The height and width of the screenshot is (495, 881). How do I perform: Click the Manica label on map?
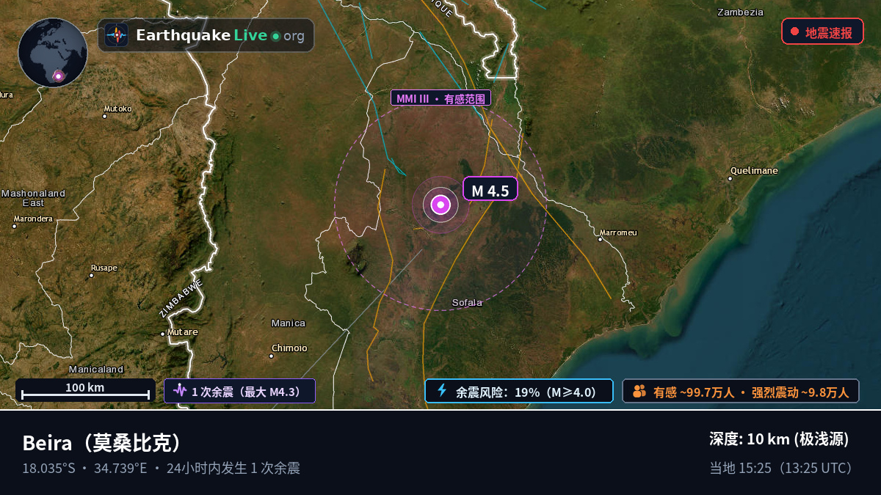click(x=289, y=323)
